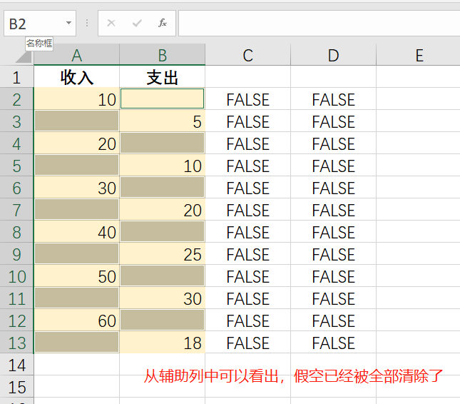Click cell B9 with value 25
This screenshot has width=460, height=404.
point(162,254)
